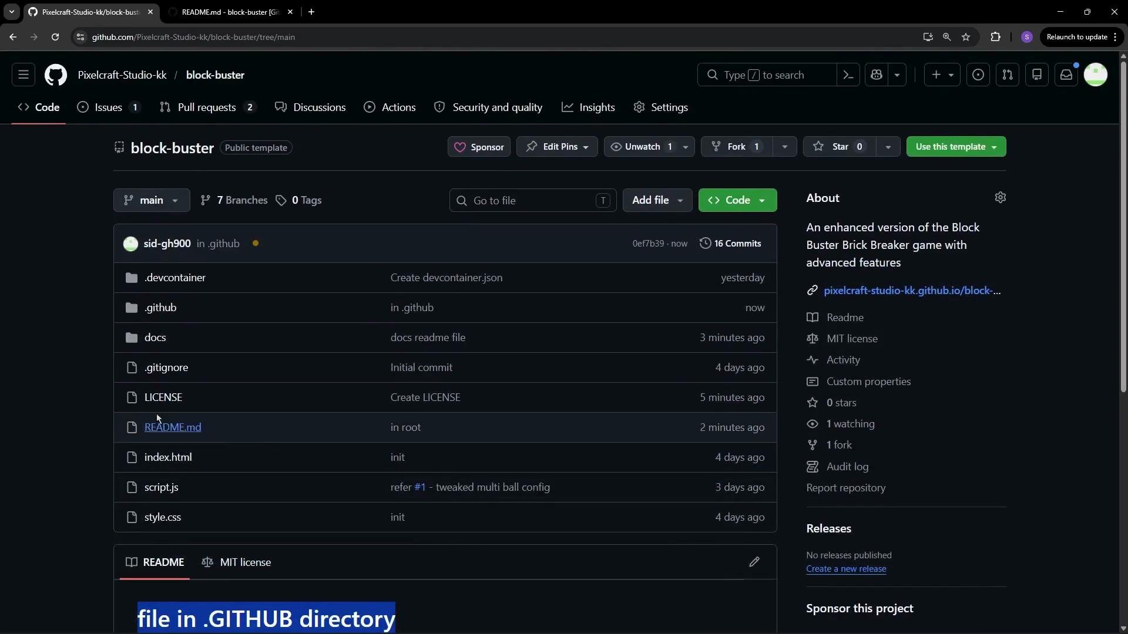The width and height of the screenshot is (1128, 634).
Task: Open the command palette icon in search bar
Action: tap(848, 75)
